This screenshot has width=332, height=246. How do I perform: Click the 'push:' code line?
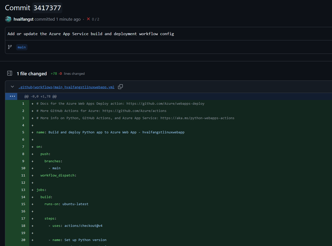(x=45, y=154)
